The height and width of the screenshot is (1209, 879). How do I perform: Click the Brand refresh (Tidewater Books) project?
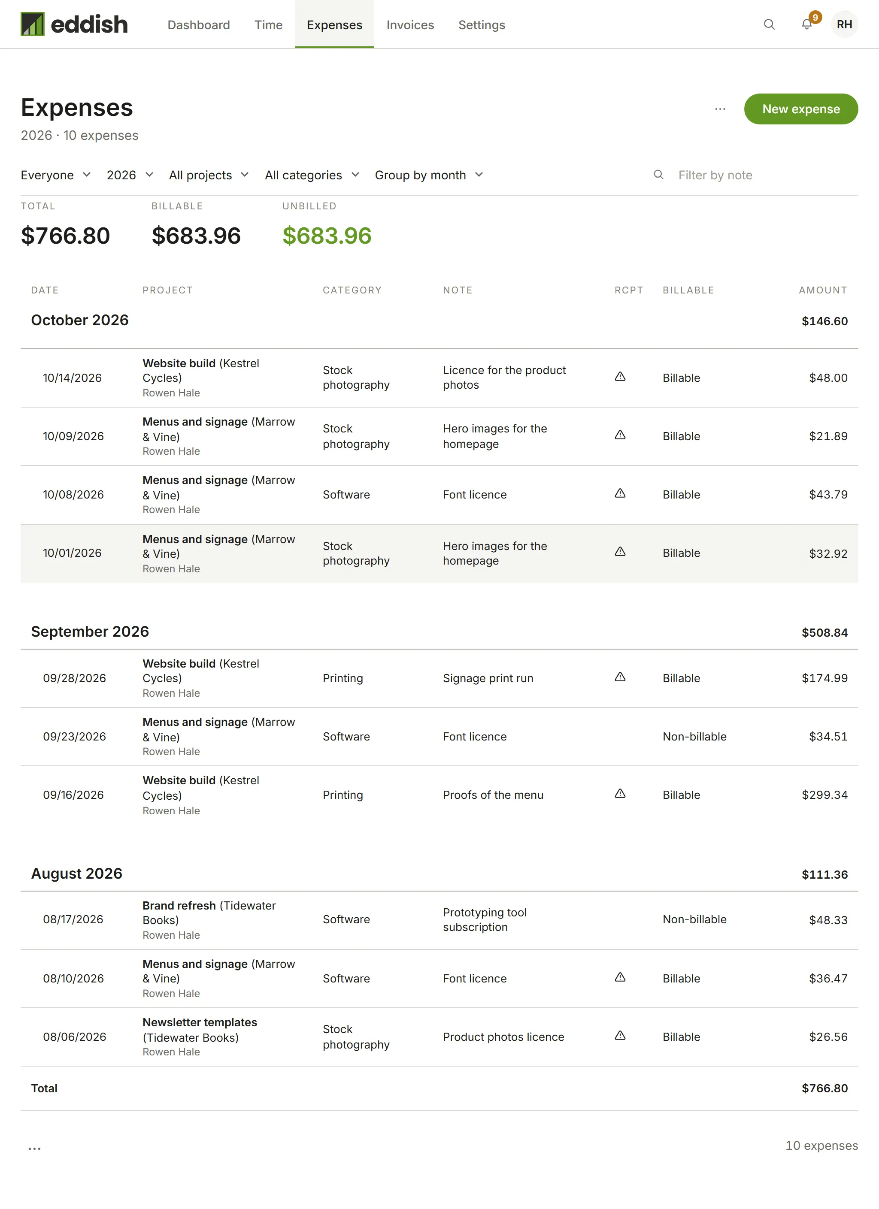209,913
